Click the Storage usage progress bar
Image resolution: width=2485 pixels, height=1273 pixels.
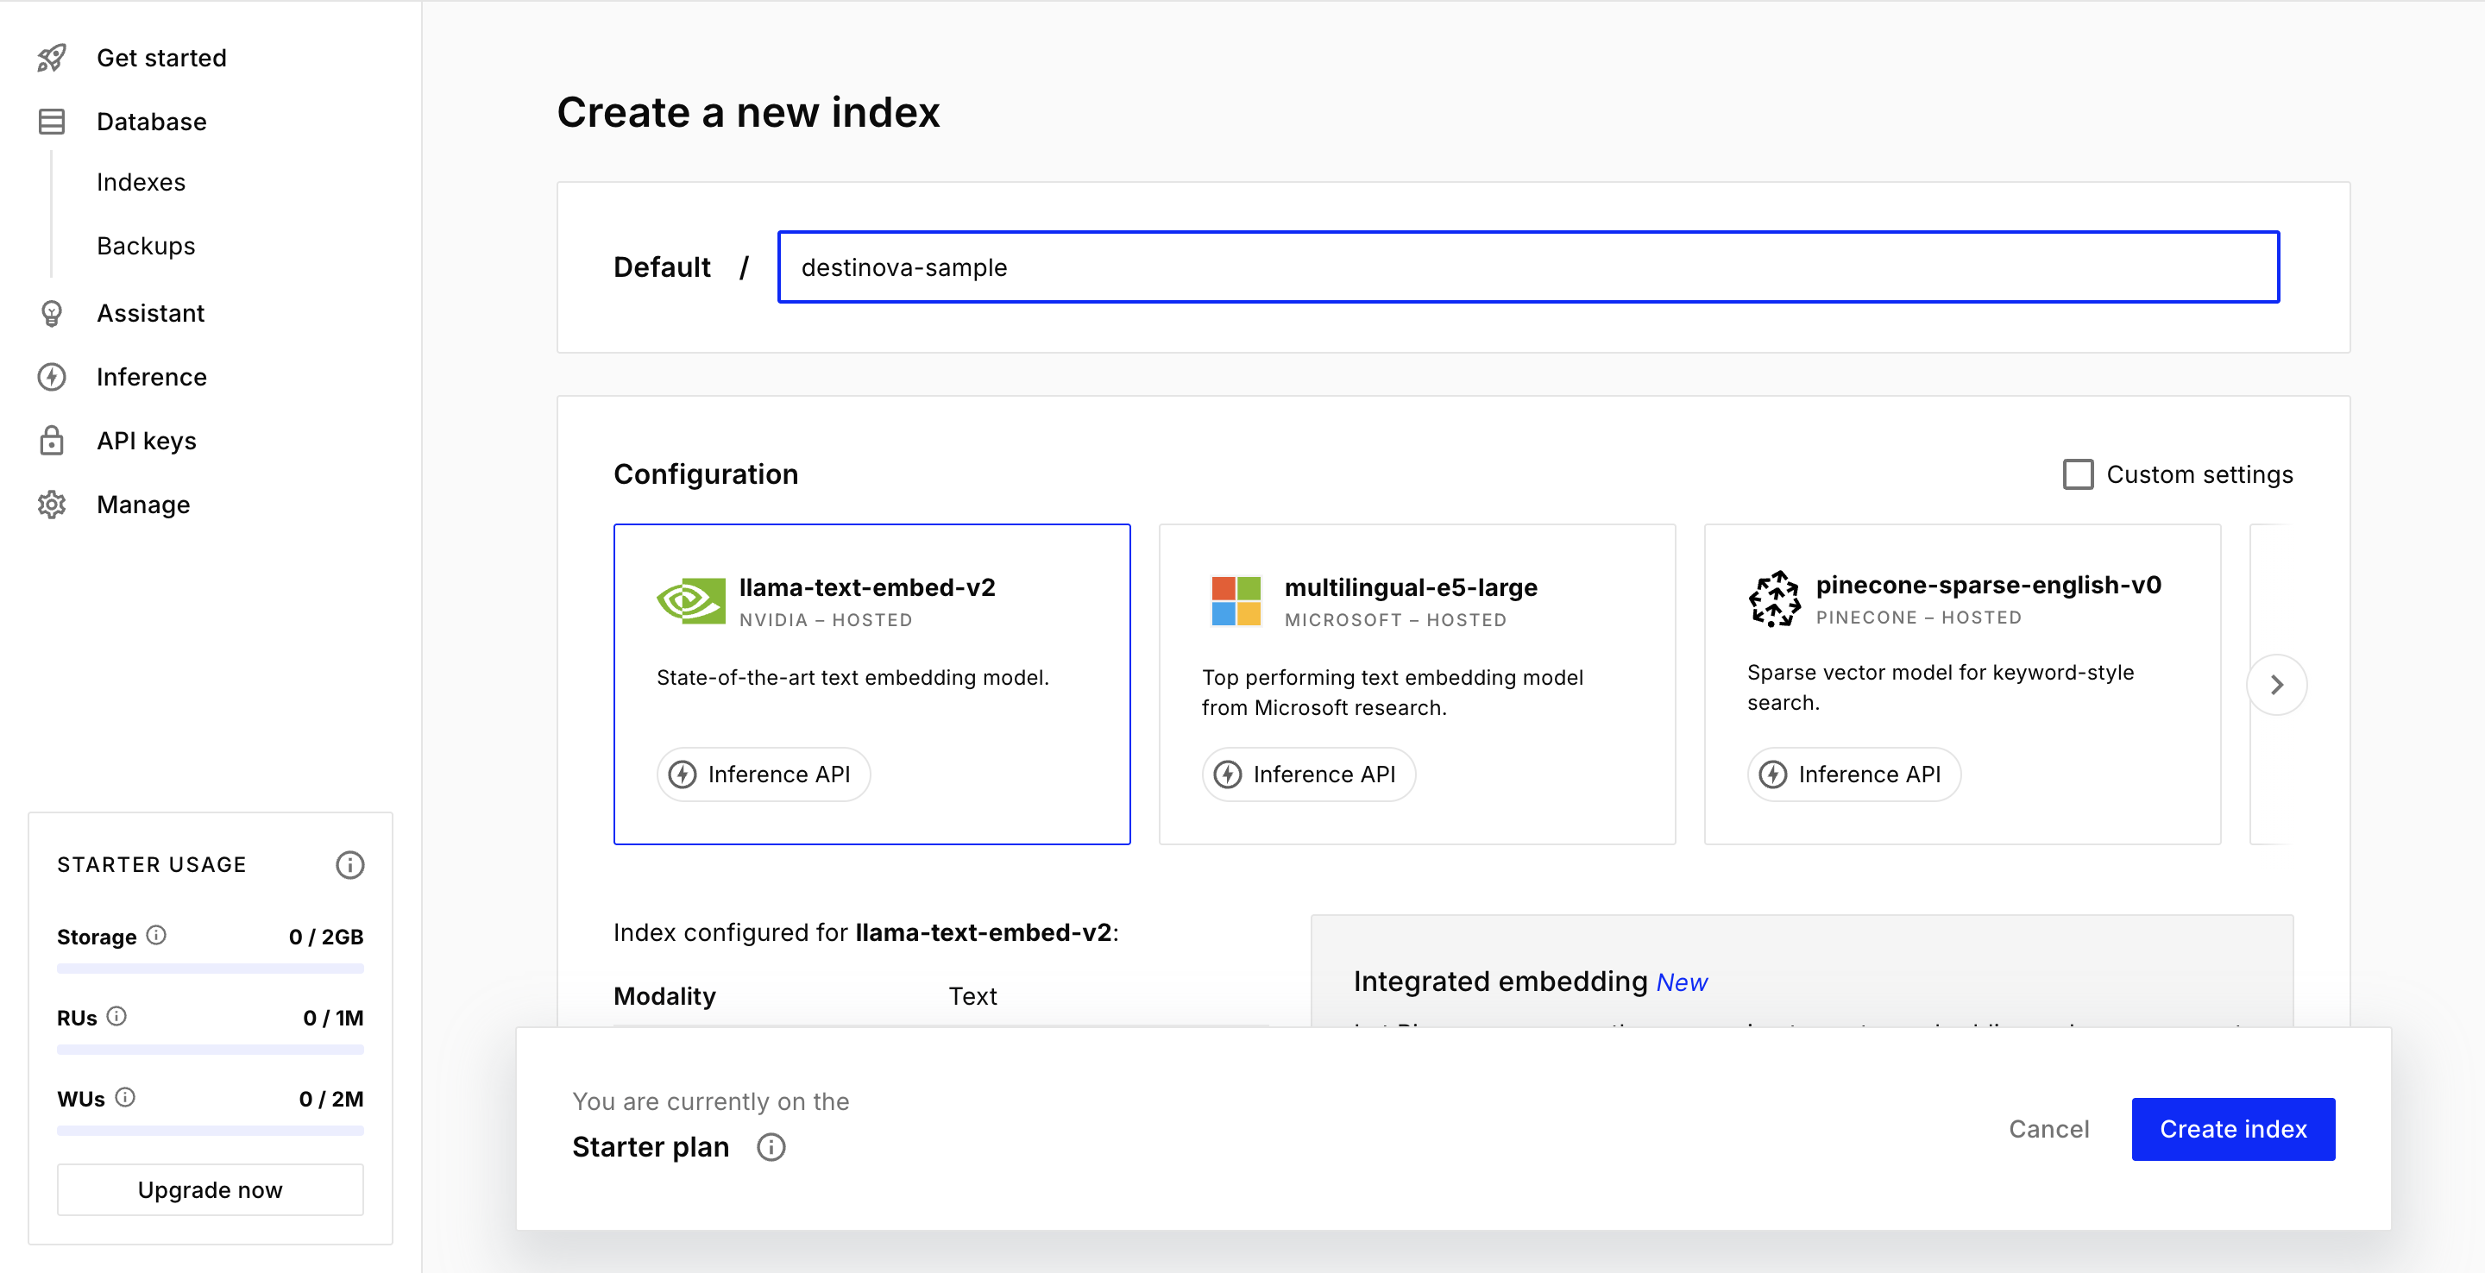[x=211, y=969]
